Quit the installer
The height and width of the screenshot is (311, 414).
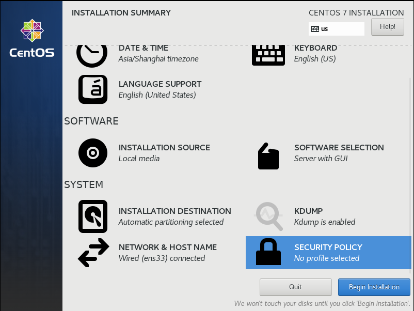(x=295, y=287)
